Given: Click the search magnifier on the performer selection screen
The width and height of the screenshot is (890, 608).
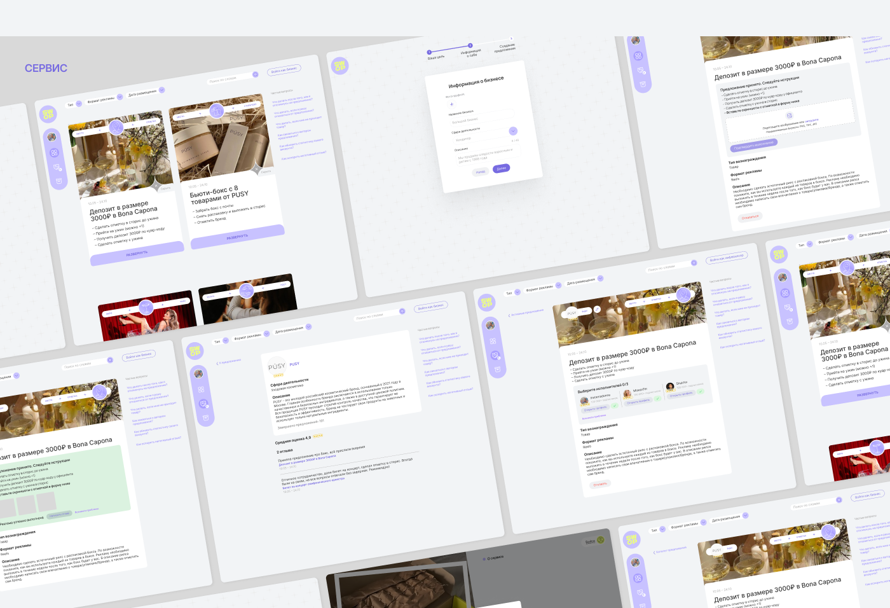Looking at the screenshot, I should pyautogui.click(x=694, y=262).
